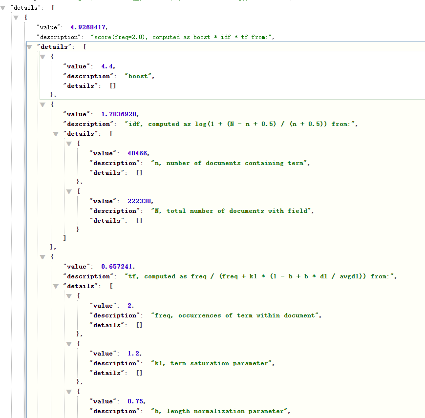
Task: Collapse the object holding value 4.9268417
Action: (x=16, y=18)
